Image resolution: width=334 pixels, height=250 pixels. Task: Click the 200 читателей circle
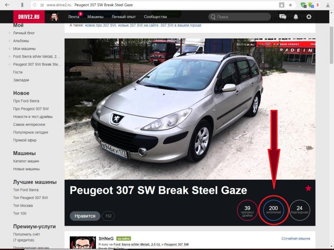pos(273,210)
